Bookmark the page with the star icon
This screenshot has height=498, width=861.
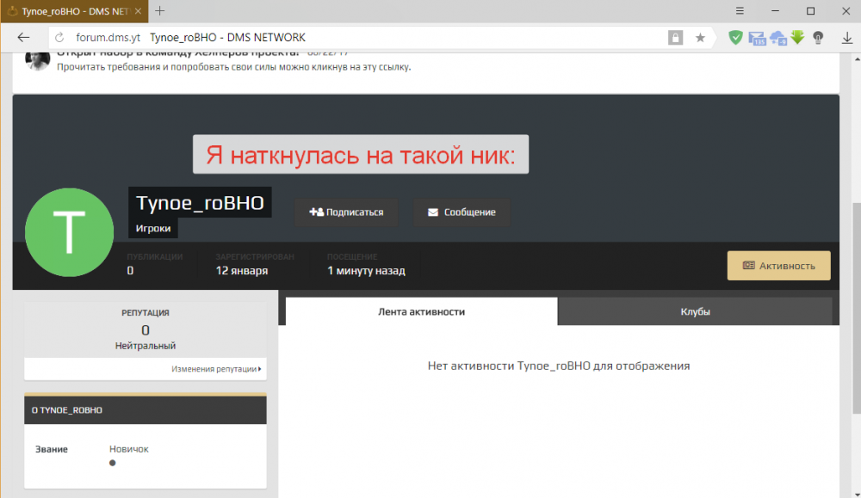(700, 38)
